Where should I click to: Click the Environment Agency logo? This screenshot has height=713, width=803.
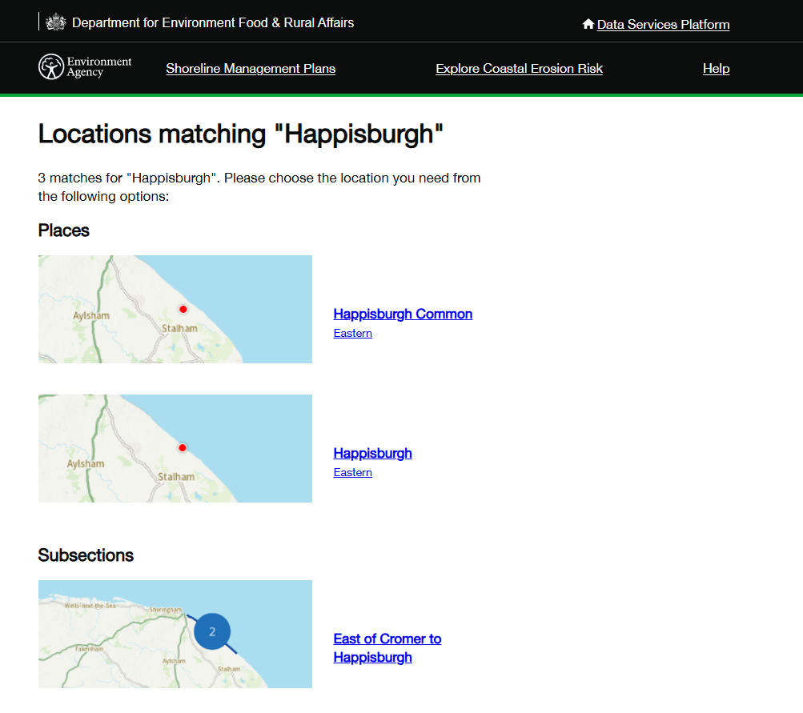tap(85, 67)
